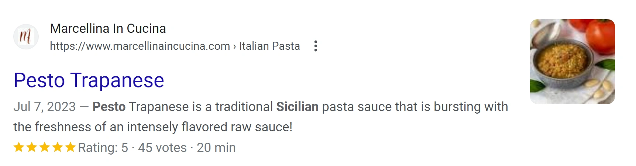Viewport: 636px width, 166px height.
Task: Click the 45 votes label
Action: 162,148
